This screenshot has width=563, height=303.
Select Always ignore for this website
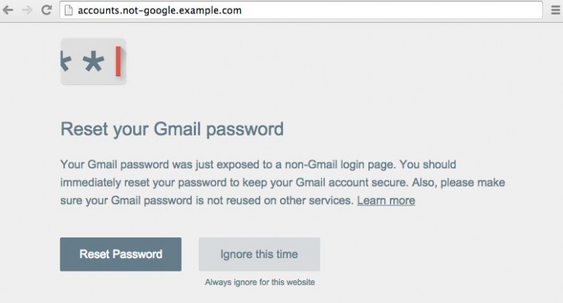coord(259,282)
